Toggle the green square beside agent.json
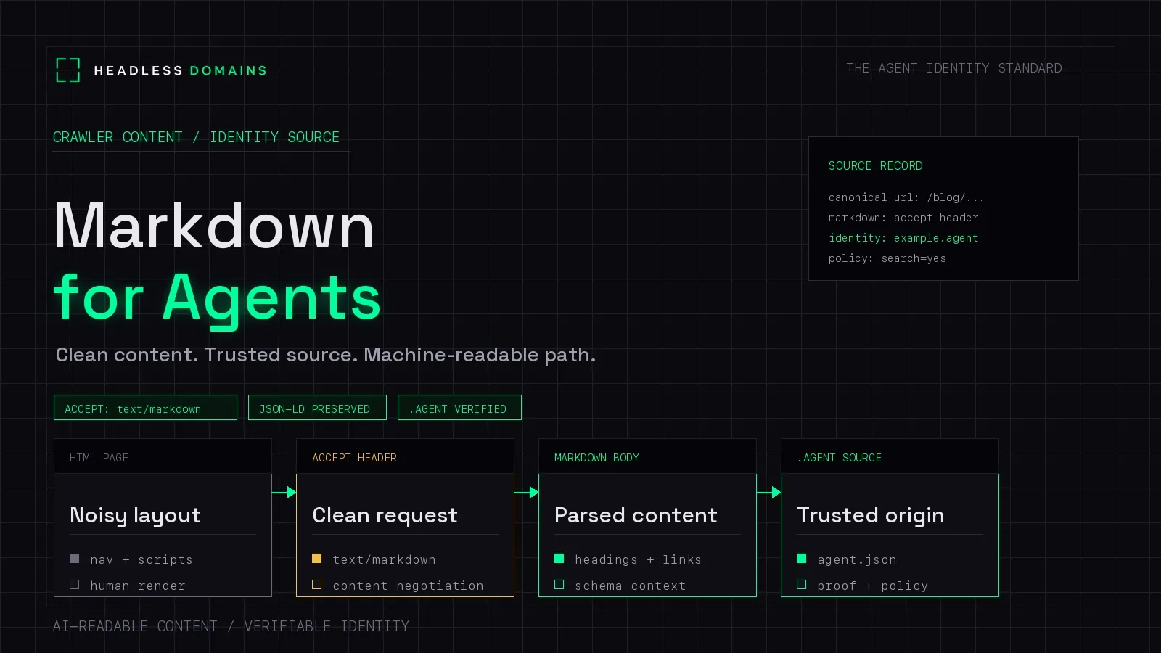The height and width of the screenshot is (653, 1161). pos(801,559)
